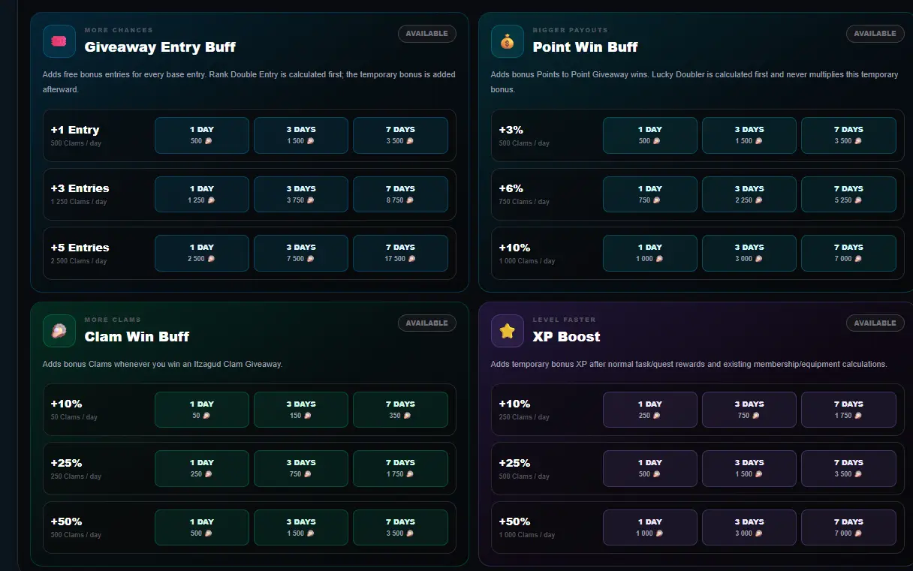Click the Clam Win Buff clam icon
The height and width of the screenshot is (571, 913).
(59, 331)
